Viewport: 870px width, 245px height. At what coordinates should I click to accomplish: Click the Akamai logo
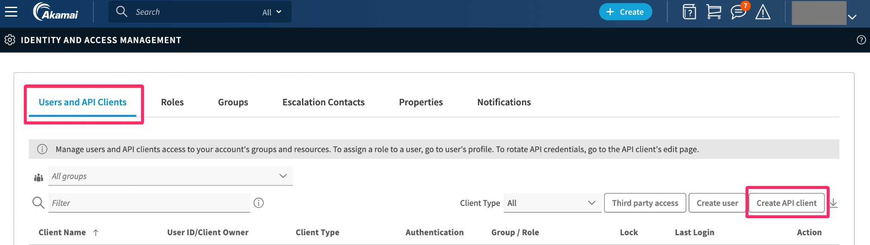pyautogui.click(x=56, y=12)
